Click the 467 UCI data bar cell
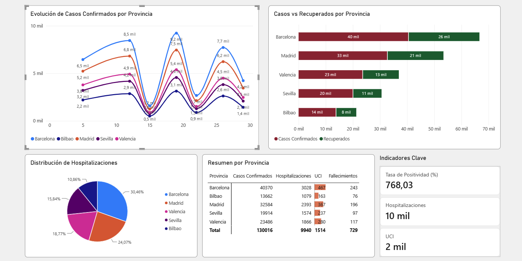Image resolution: width=522 pixels, height=261 pixels. 320,187
